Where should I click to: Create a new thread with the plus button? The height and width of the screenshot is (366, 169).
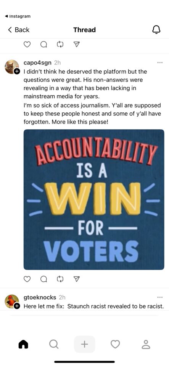pyautogui.click(x=85, y=344)
